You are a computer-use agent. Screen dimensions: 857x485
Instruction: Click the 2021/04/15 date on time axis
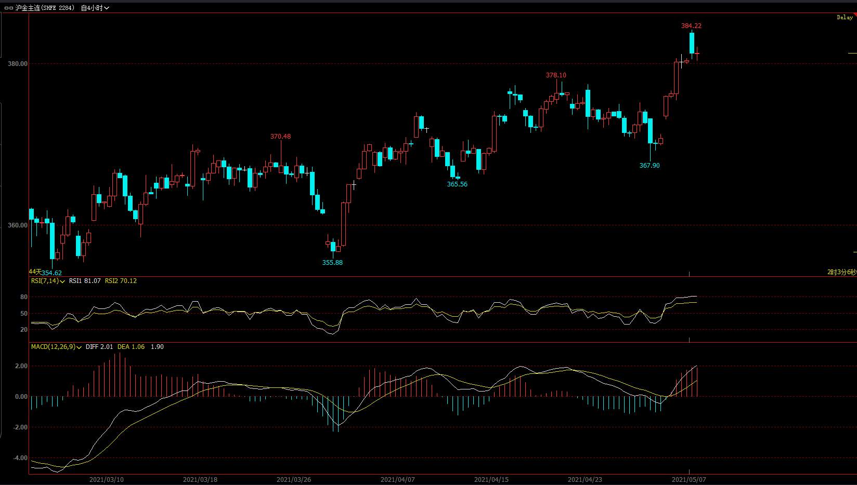click(x=491, y=480)
